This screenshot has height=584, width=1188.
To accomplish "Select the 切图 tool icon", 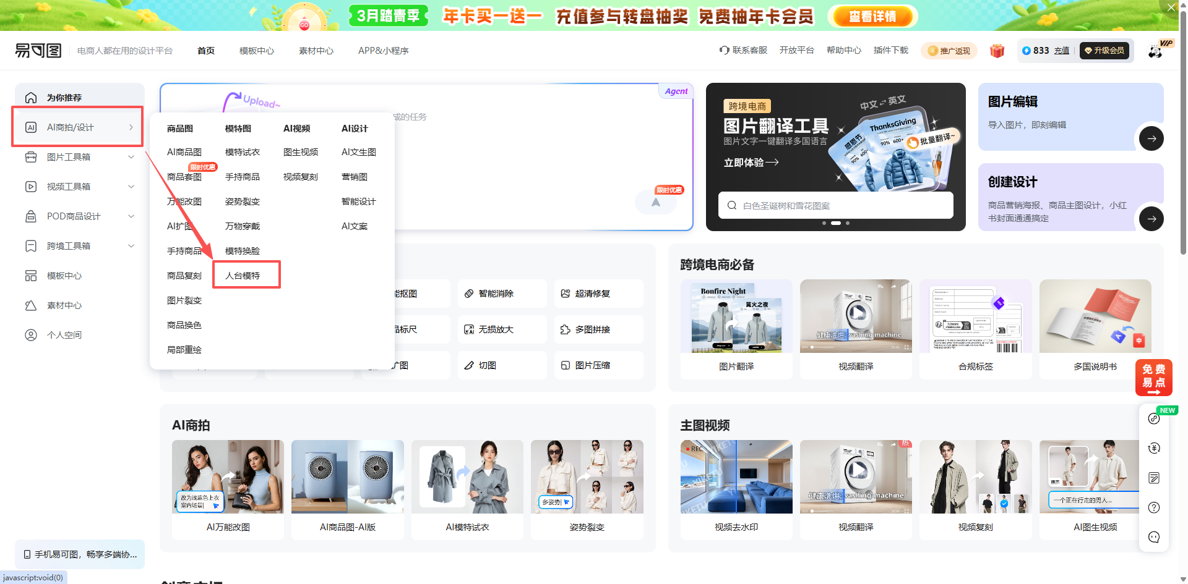I will pyautogui.click(x=470, y=365).
